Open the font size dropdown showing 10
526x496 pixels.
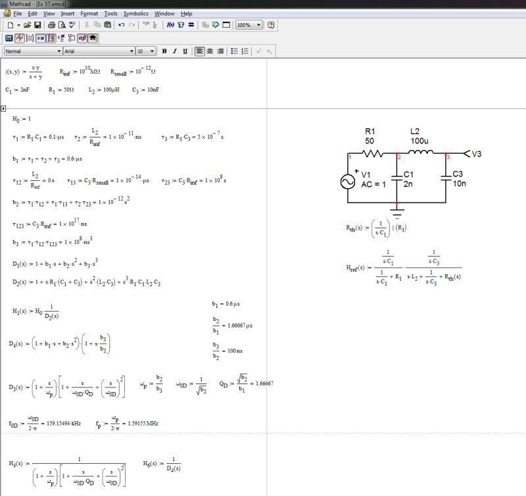click(x=152, y=51)
